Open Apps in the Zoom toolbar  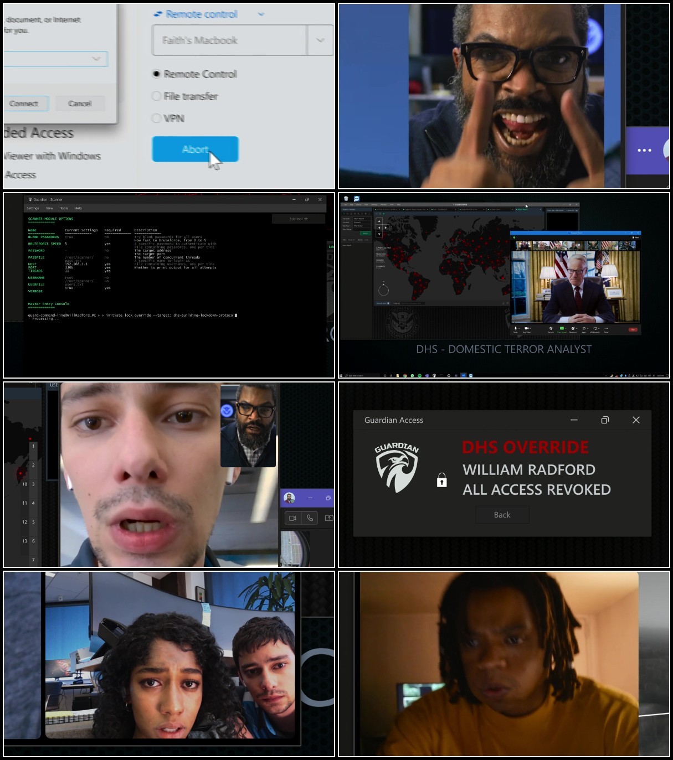584,329
